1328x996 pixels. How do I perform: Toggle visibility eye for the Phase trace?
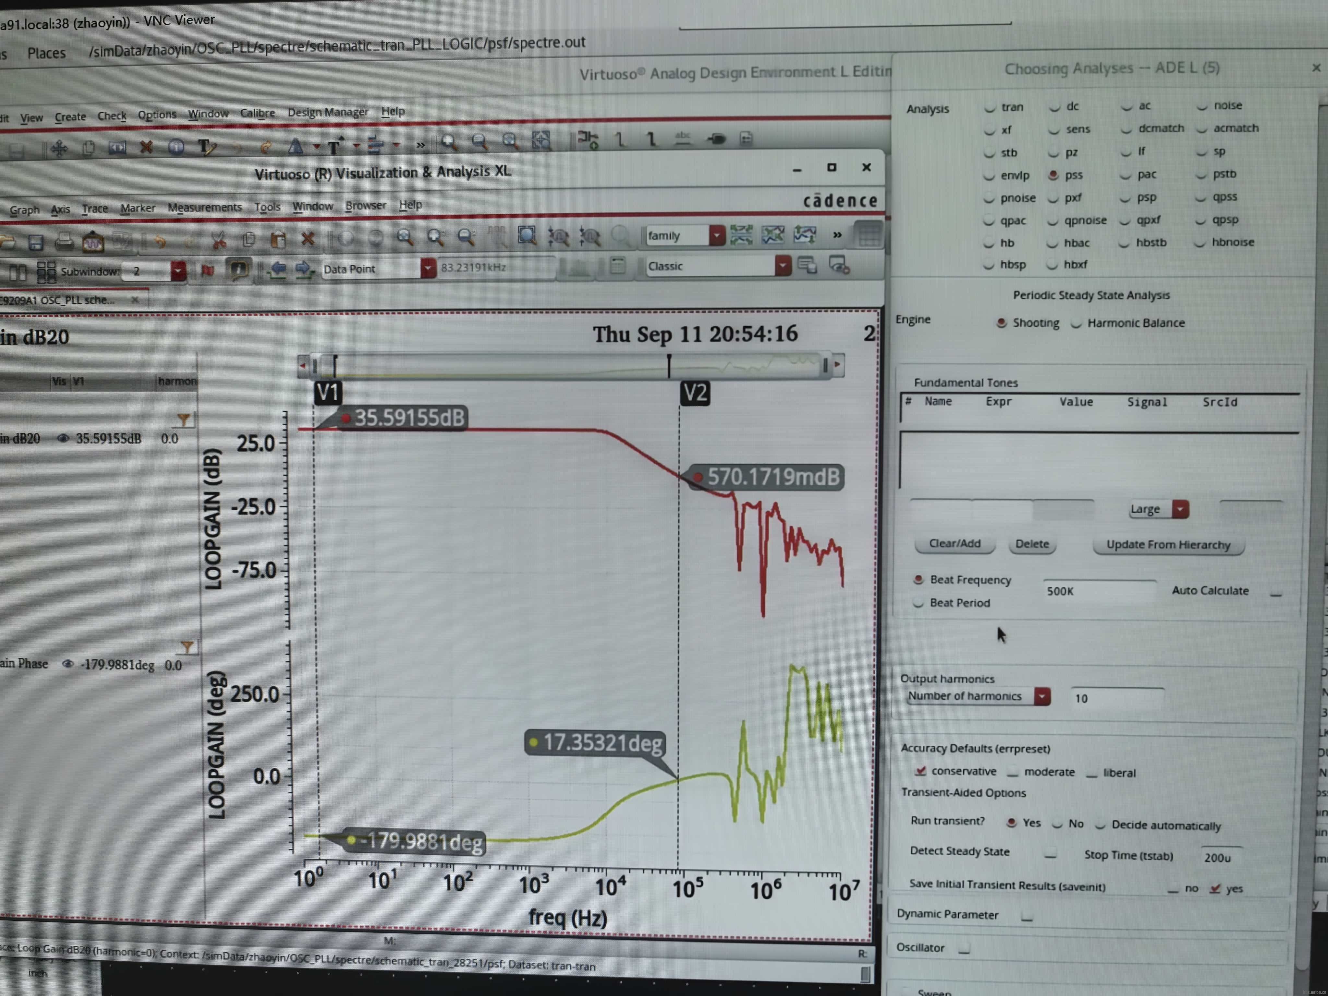[x=68, y=664]
